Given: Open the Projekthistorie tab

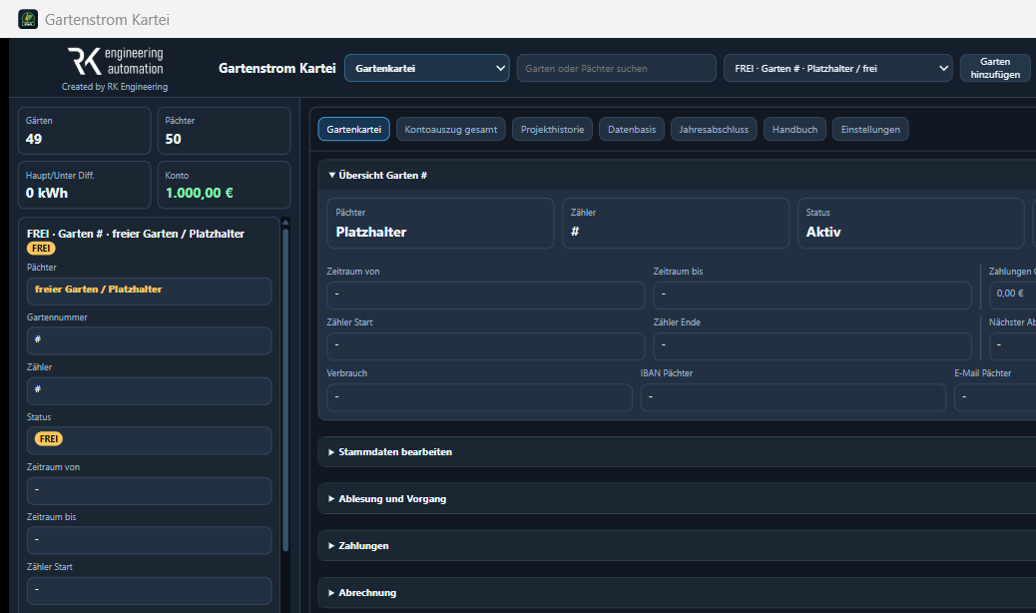Looking at the screenshot, I should 552,130.
